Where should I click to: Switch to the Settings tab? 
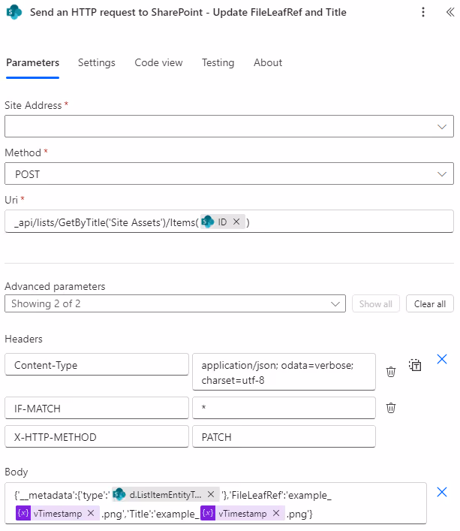tap(96, 62)
